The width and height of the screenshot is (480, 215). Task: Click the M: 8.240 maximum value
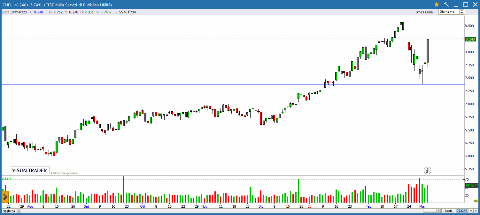71,12
